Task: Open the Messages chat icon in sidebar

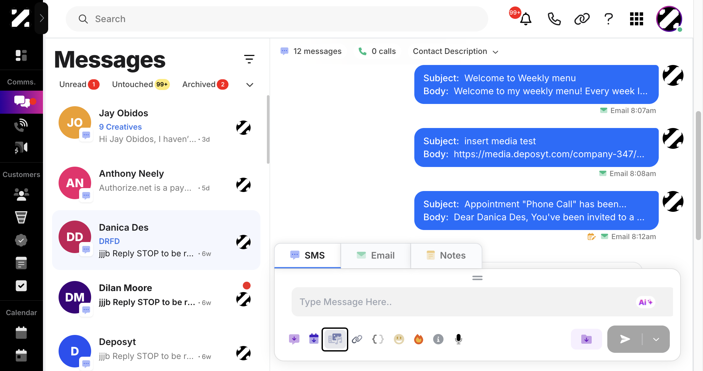Action: [21, 102]
